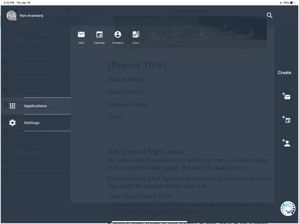Click the Applications grid icon
Image resolution: width=299 pixels, height=224 pixels.
click(12, 106)
